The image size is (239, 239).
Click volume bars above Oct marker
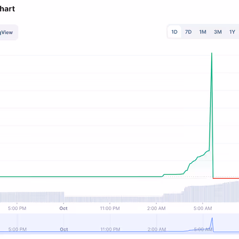coord(64,197)
